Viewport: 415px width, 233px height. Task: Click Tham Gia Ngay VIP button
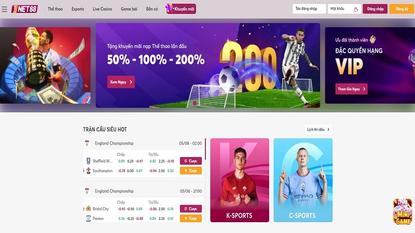(351, 89)
